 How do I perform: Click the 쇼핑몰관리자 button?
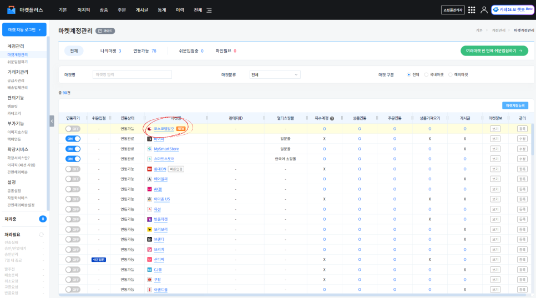pyautogui.click(x=453, y=10)
